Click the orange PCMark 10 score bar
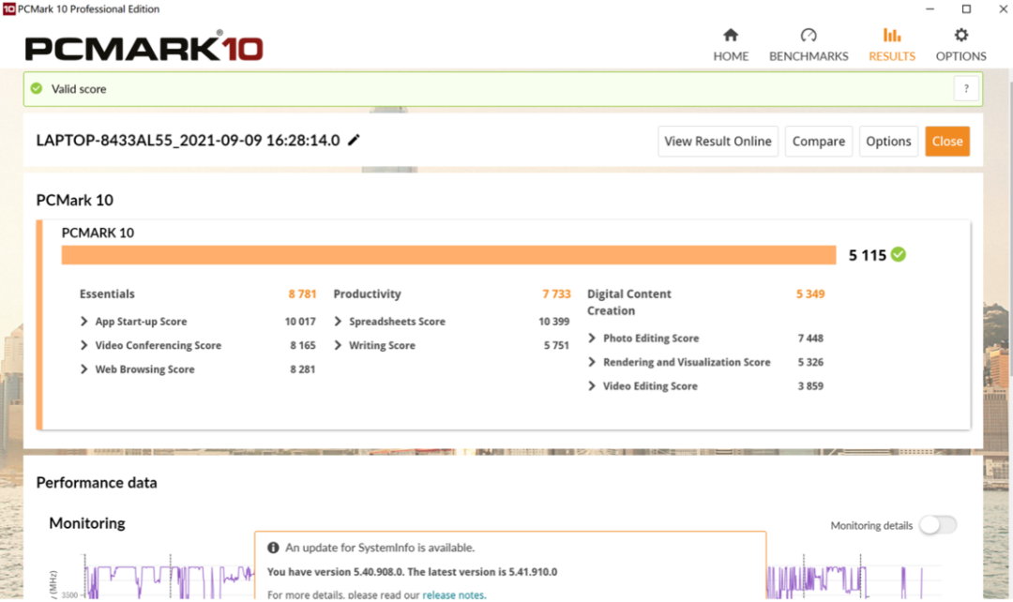Viewport: 1013px width, 602px height. pyautogui.click(x=448, y=254)
